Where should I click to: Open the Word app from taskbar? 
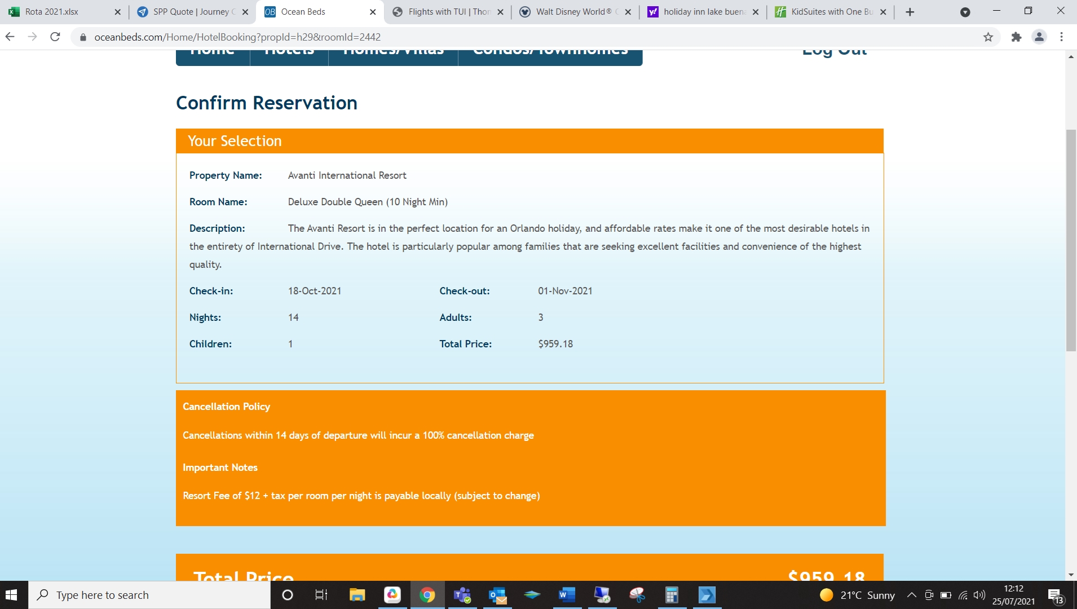pos(567,595)
